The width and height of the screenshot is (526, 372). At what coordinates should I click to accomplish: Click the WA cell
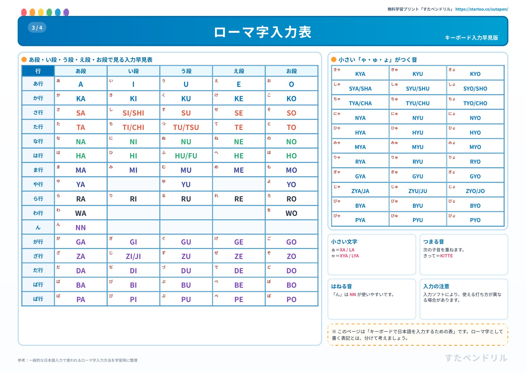point(81,213)
